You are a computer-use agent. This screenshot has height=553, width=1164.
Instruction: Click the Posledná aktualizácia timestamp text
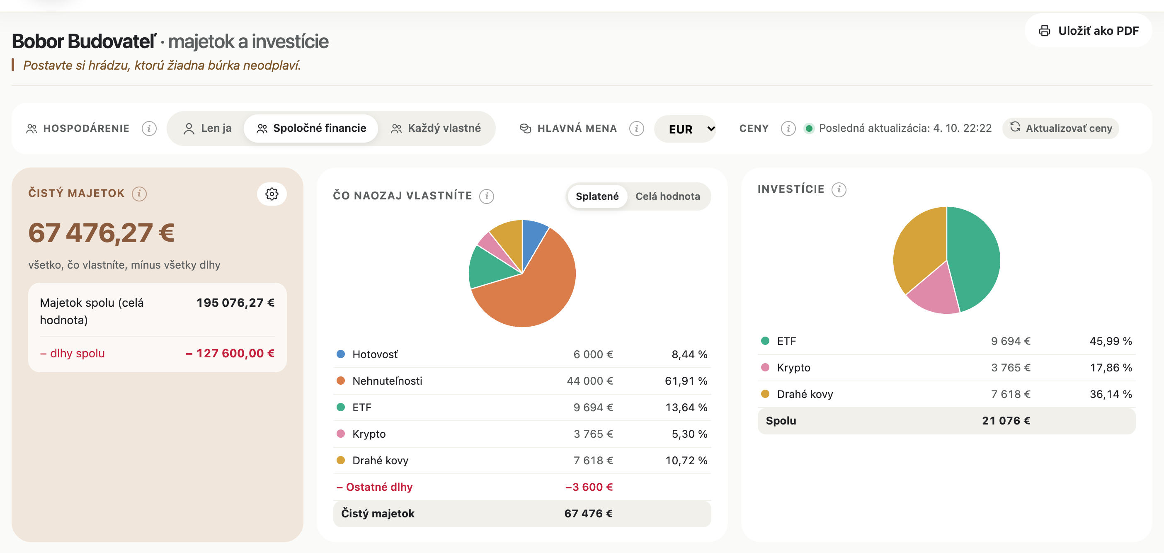coord(905,129)
